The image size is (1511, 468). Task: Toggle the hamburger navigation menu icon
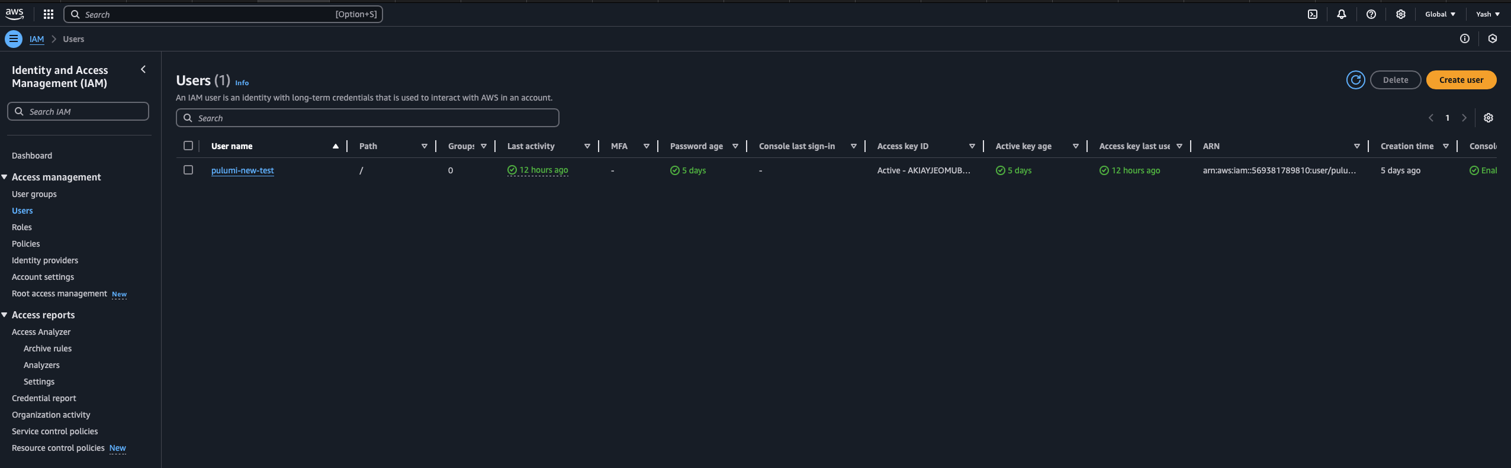point(14,39)
